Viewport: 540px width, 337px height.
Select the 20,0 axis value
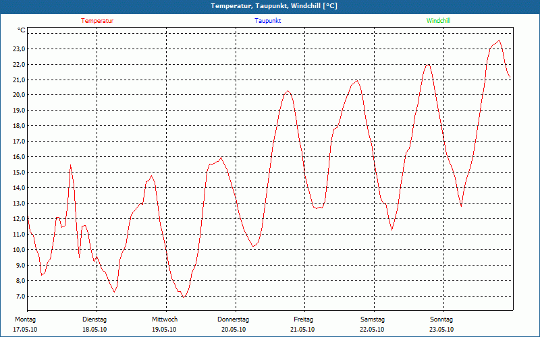19,95
